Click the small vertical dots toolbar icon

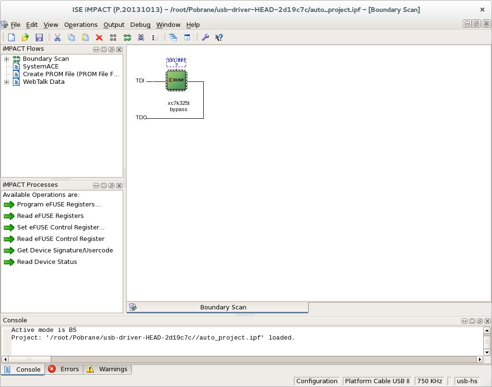click(x=153, y=38)
